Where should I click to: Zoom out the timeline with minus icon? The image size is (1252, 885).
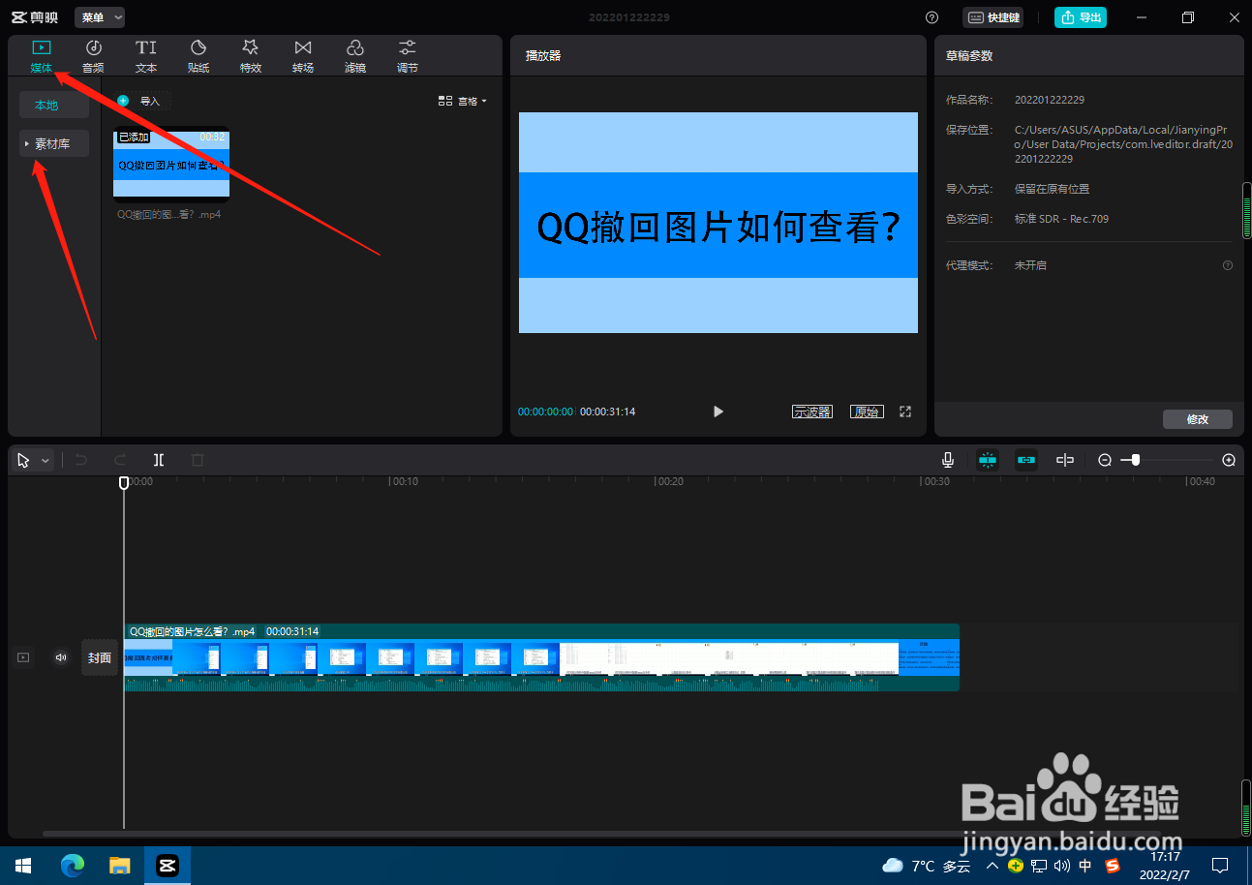click(1105, 461)
